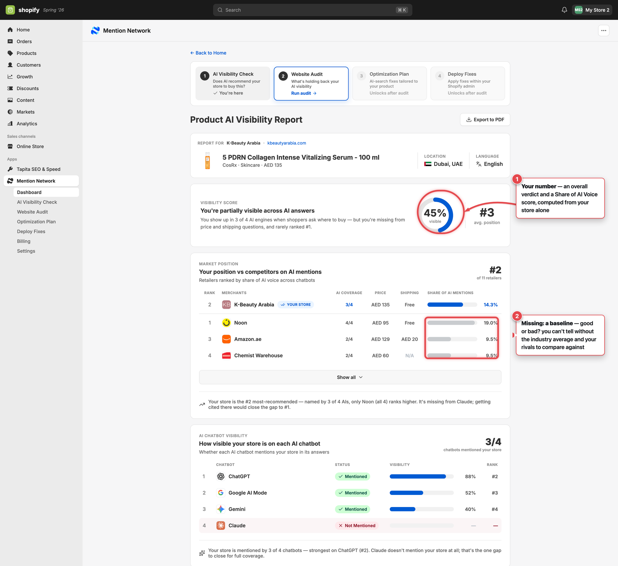Open notifications bell icon
The image size is (618, 566).
tap(564, 10)
